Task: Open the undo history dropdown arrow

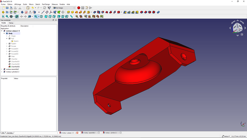Action: pos(35,8)
